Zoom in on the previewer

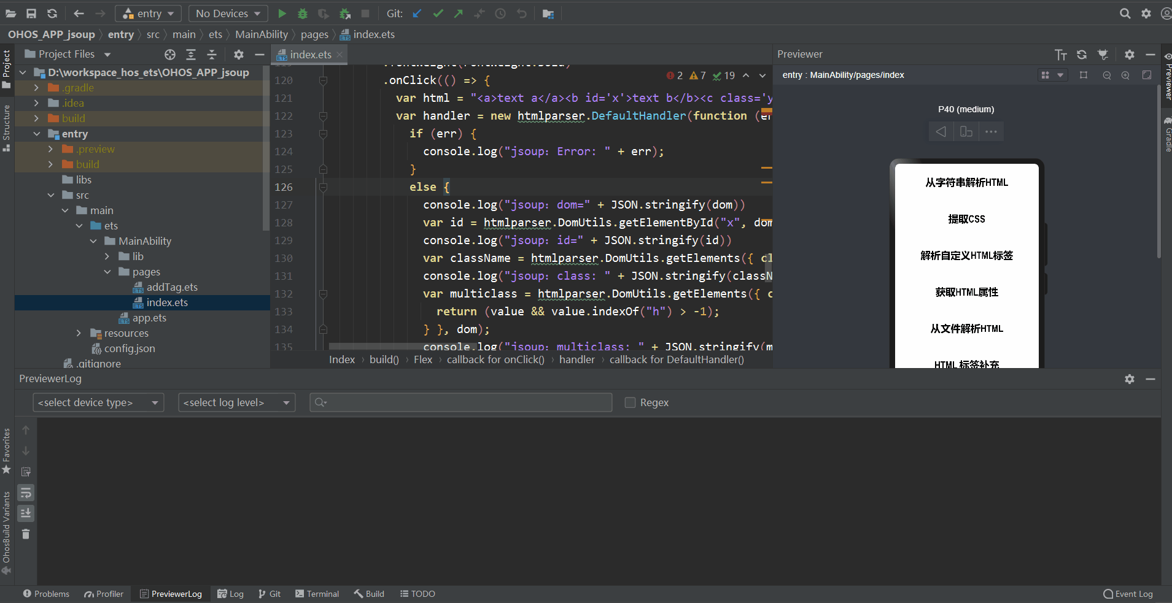[1125, 75]
